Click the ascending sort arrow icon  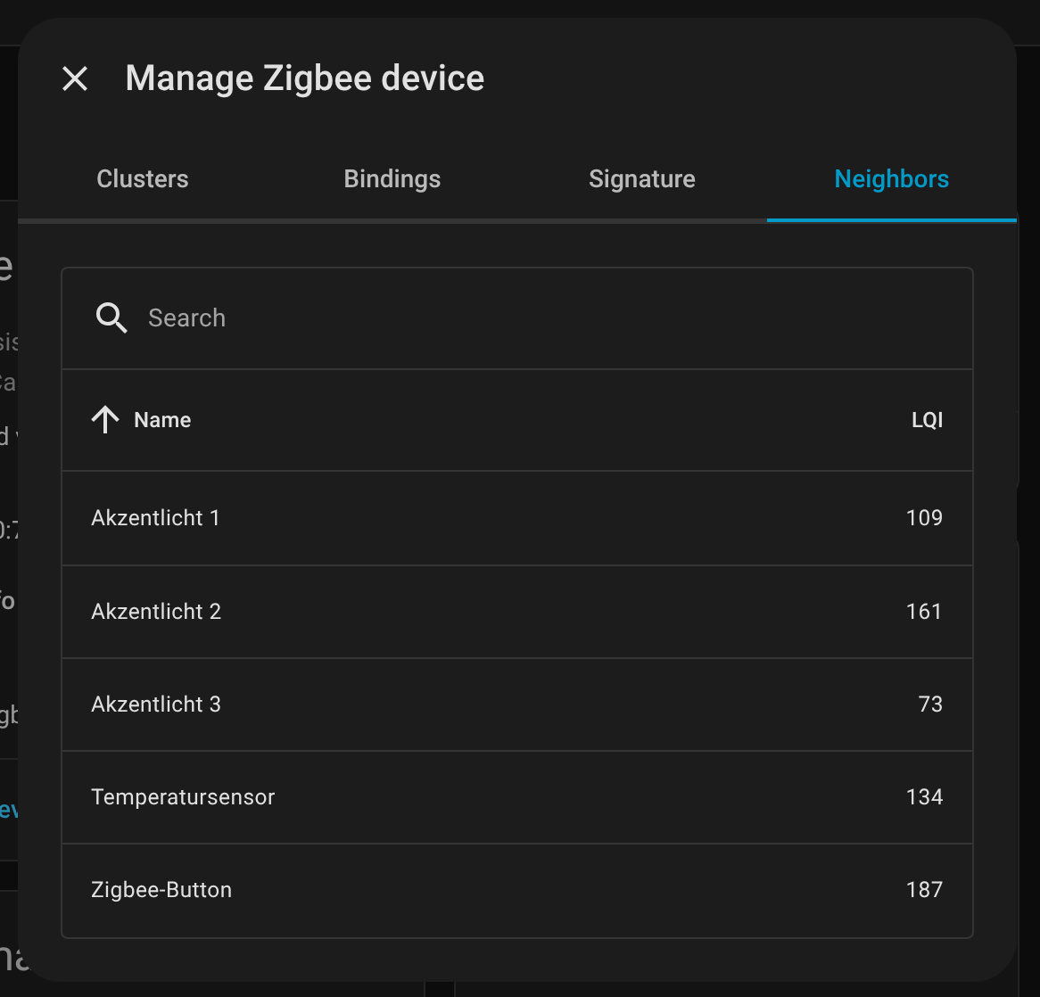pos(105,420)
